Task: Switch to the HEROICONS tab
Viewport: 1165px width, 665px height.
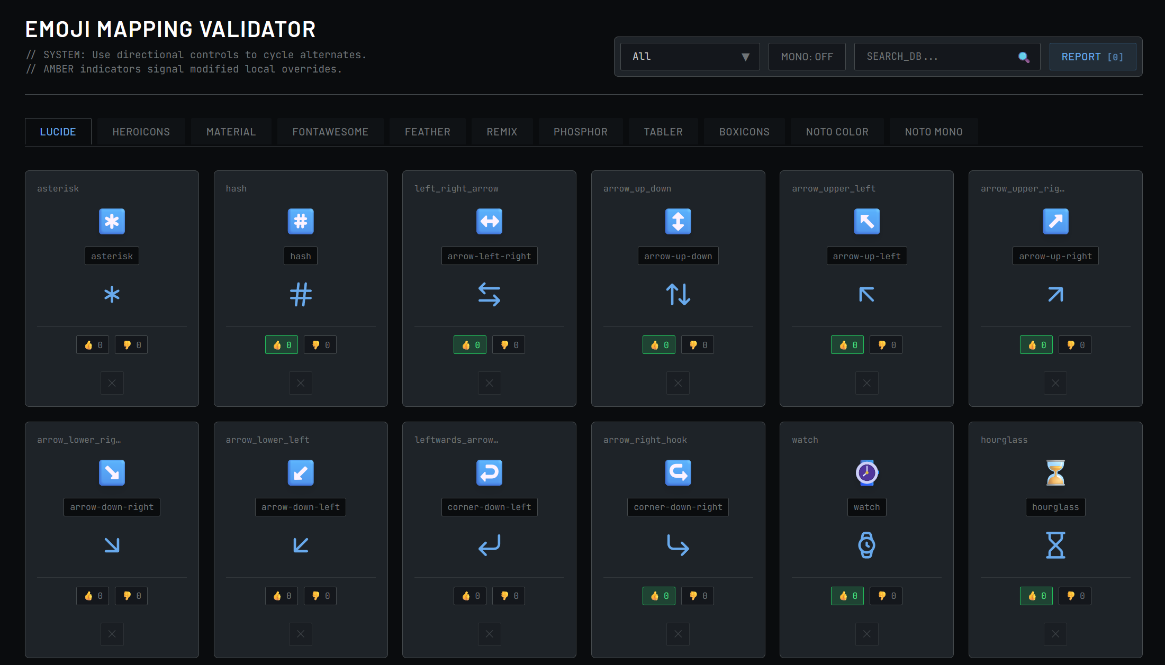Action: point(141,131)
